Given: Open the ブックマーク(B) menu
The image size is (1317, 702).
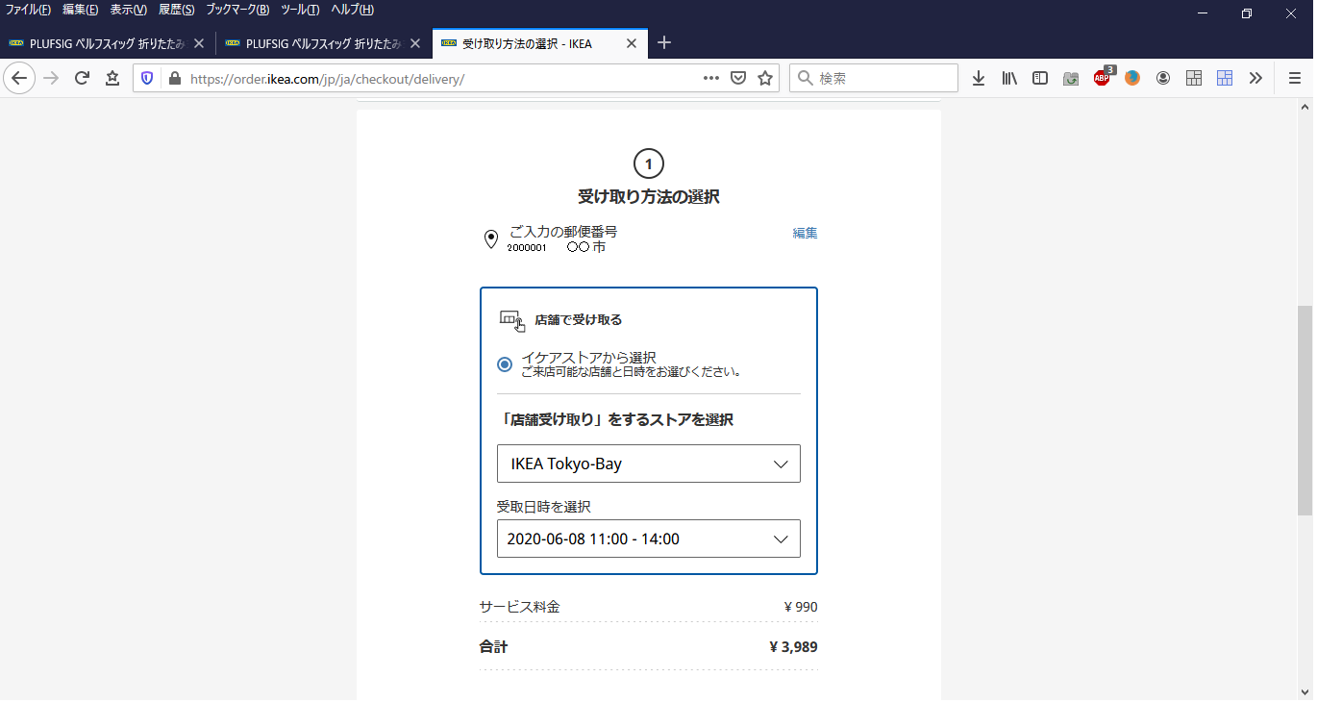Looking at the screenshot, I should coord(237,10).
